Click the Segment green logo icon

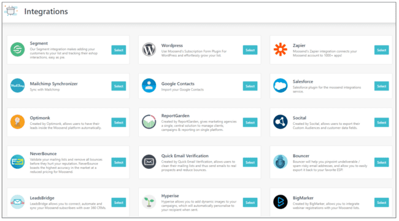click(18, 50)
